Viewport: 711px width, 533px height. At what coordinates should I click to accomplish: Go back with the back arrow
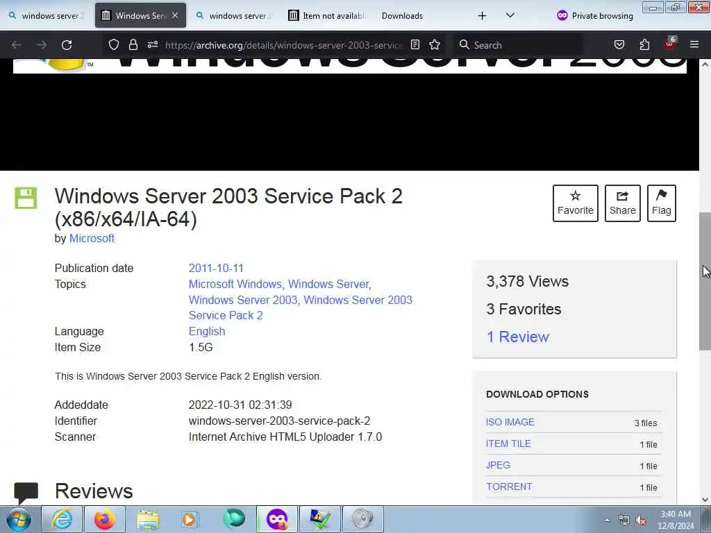pyautogui.click(x=17, y=45)
